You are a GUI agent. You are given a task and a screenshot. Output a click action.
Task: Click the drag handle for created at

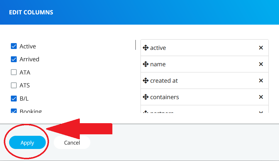pos(146,81)
